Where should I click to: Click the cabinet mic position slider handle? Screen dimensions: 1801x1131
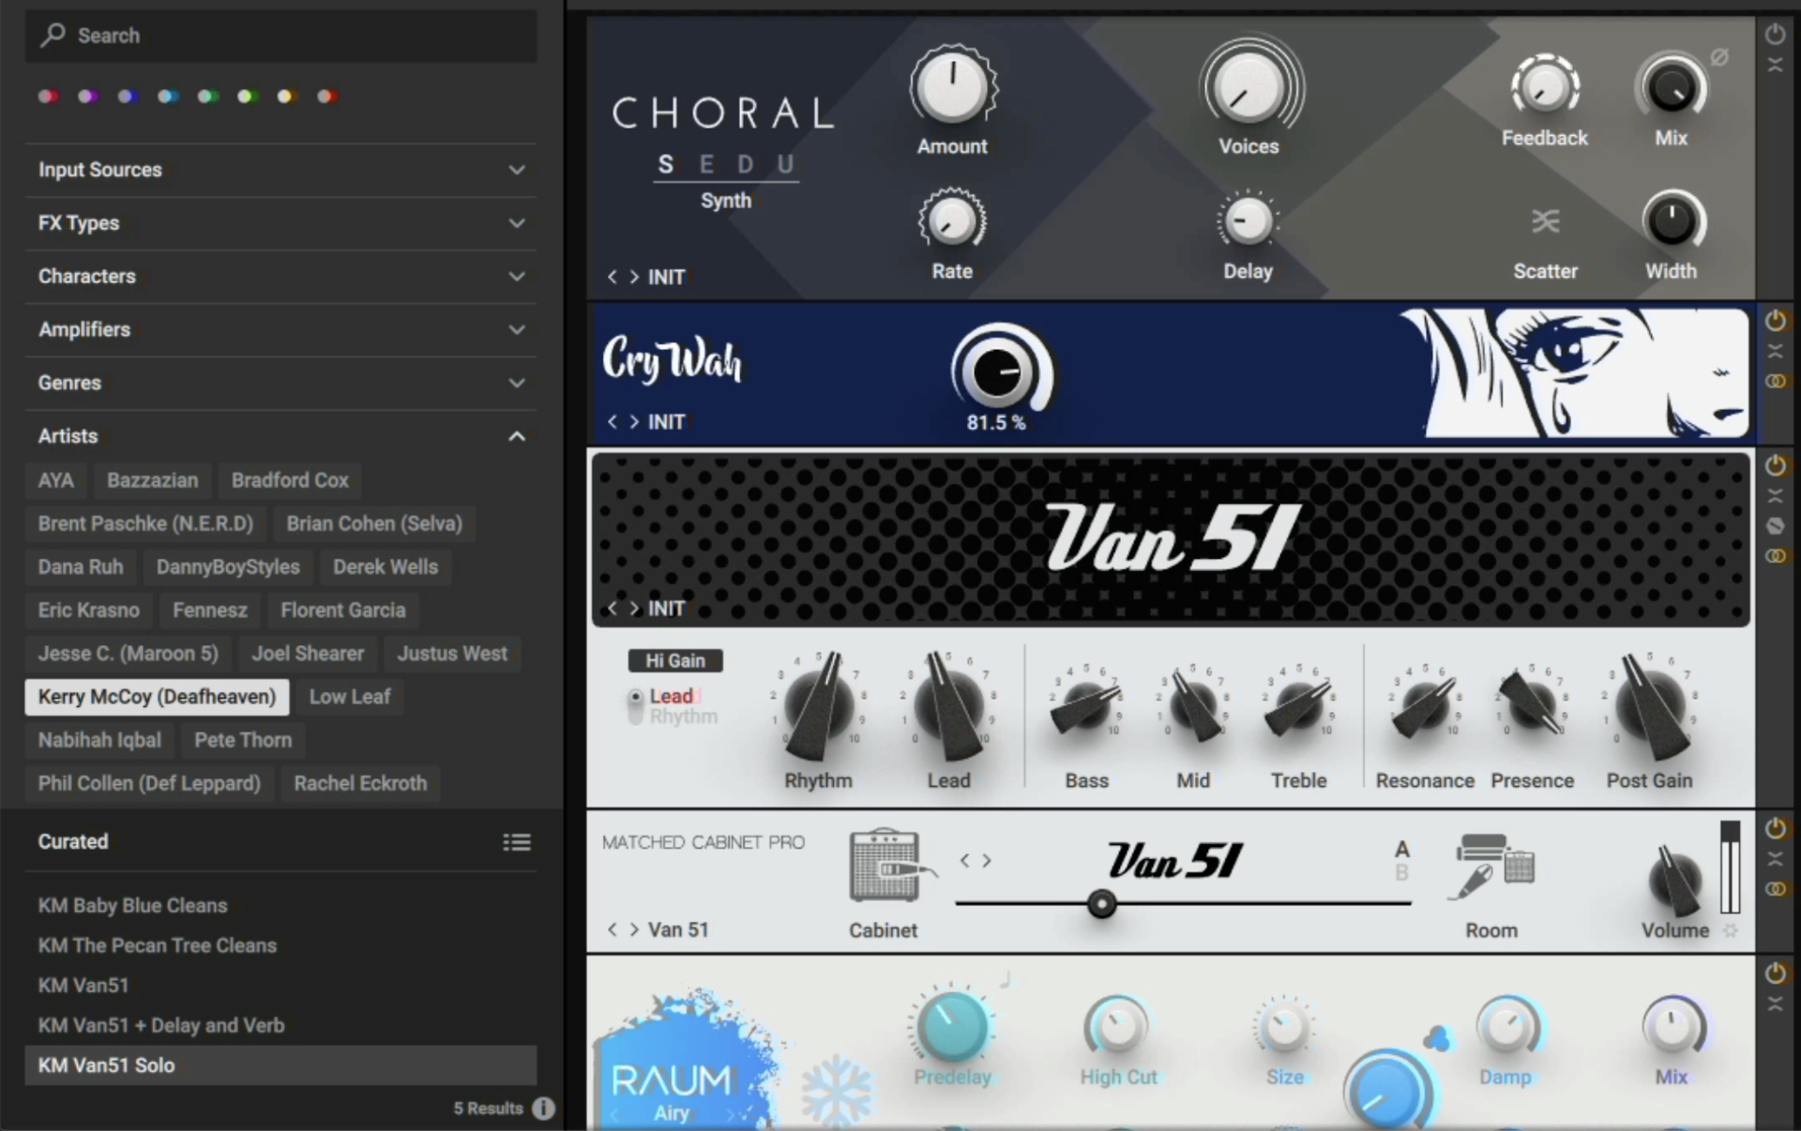1101,904
